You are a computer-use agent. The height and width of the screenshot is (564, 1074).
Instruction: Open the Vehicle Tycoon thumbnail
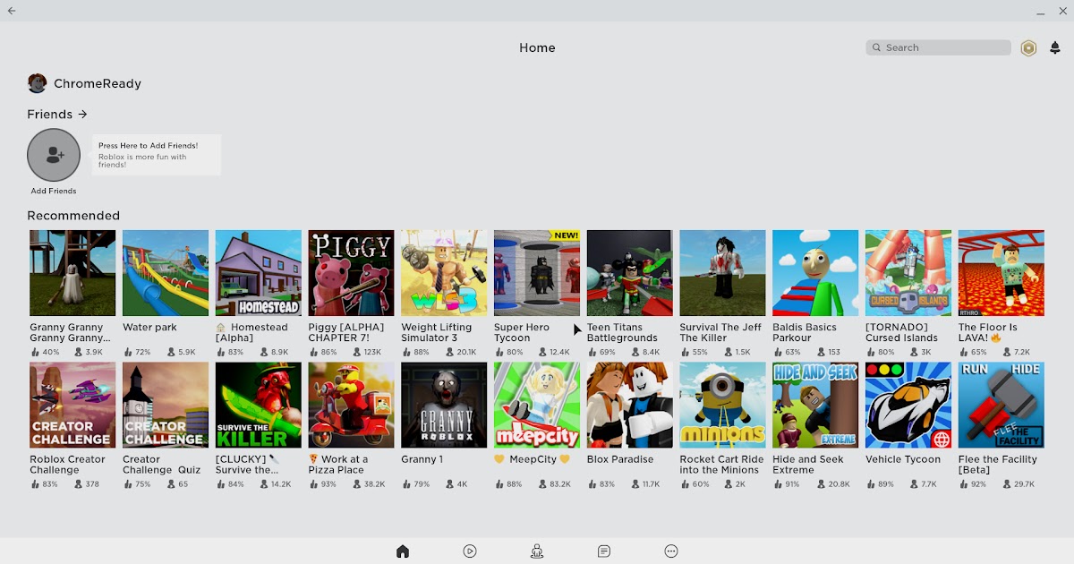click(908, 406)
